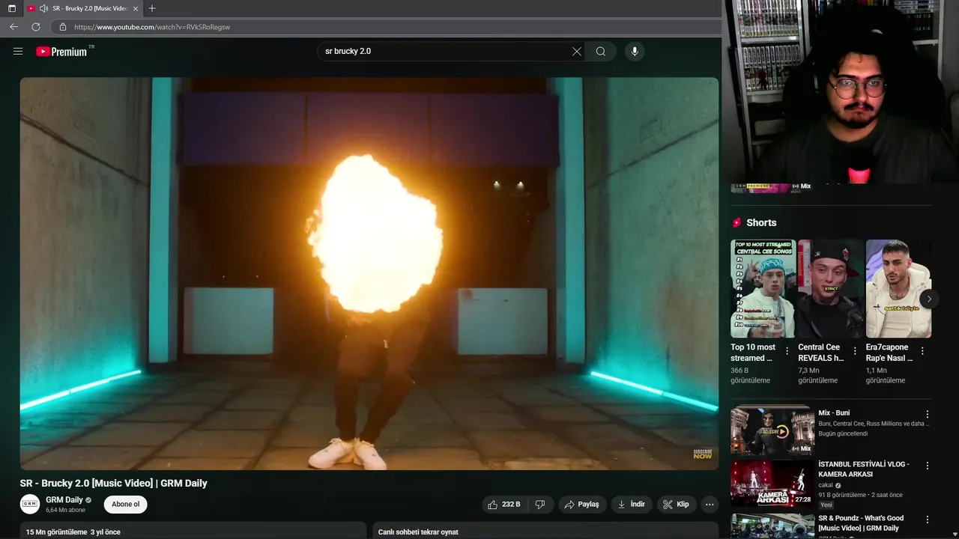The height and width of the screenshot is (539, 959).
Task: Open 'Top 10 most streamed' Short thumbnail
Action: click(x=763, y=288)
